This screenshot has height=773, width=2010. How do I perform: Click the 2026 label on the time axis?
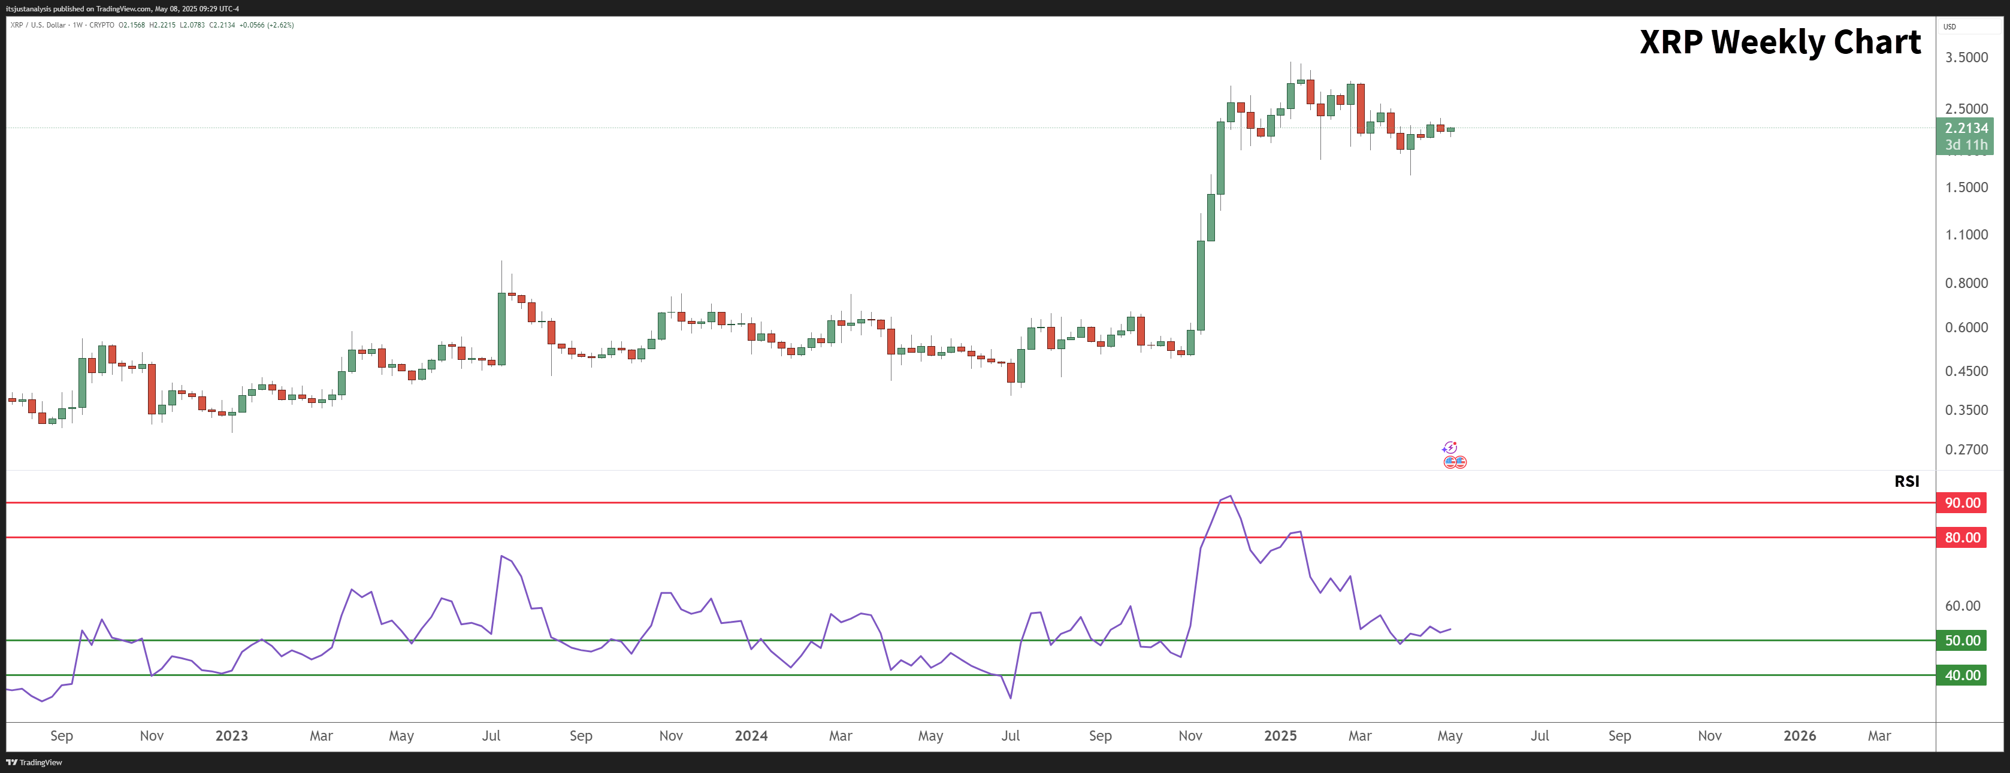point(1799,735)
